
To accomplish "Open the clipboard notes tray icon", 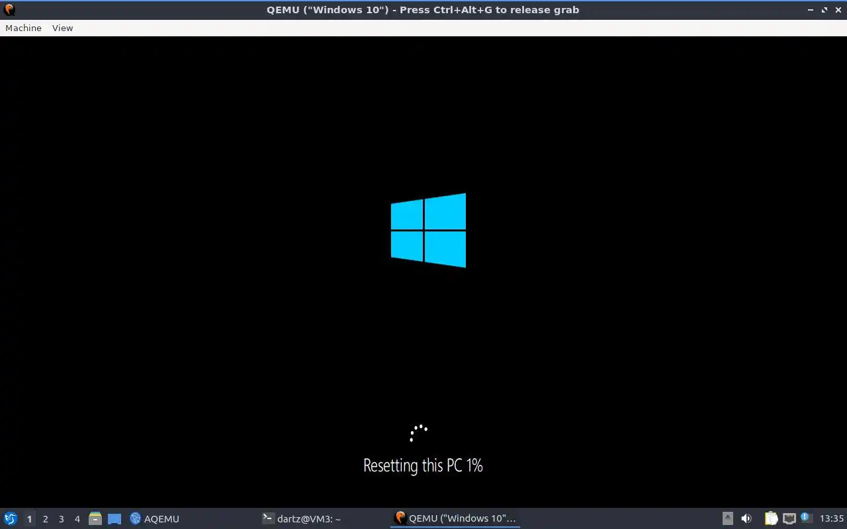I will 771,518.
